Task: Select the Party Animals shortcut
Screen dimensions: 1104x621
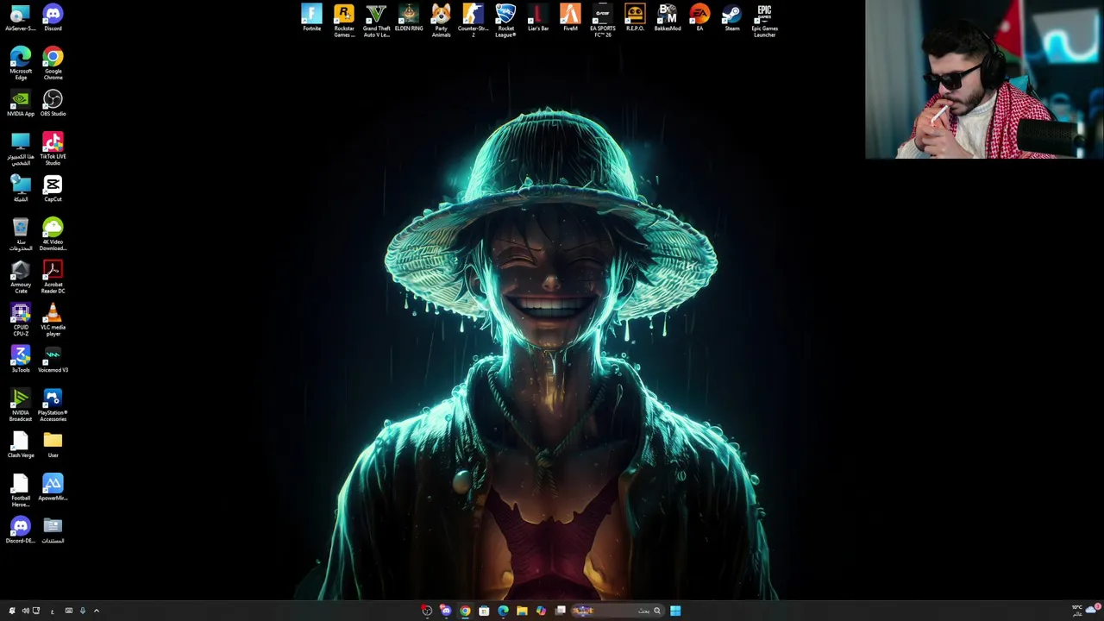Action: tap(441, 21)
